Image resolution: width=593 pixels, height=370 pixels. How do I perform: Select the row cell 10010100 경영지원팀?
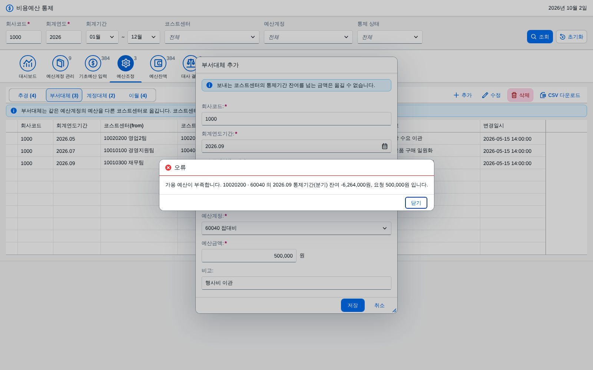(x=139, y=151)
